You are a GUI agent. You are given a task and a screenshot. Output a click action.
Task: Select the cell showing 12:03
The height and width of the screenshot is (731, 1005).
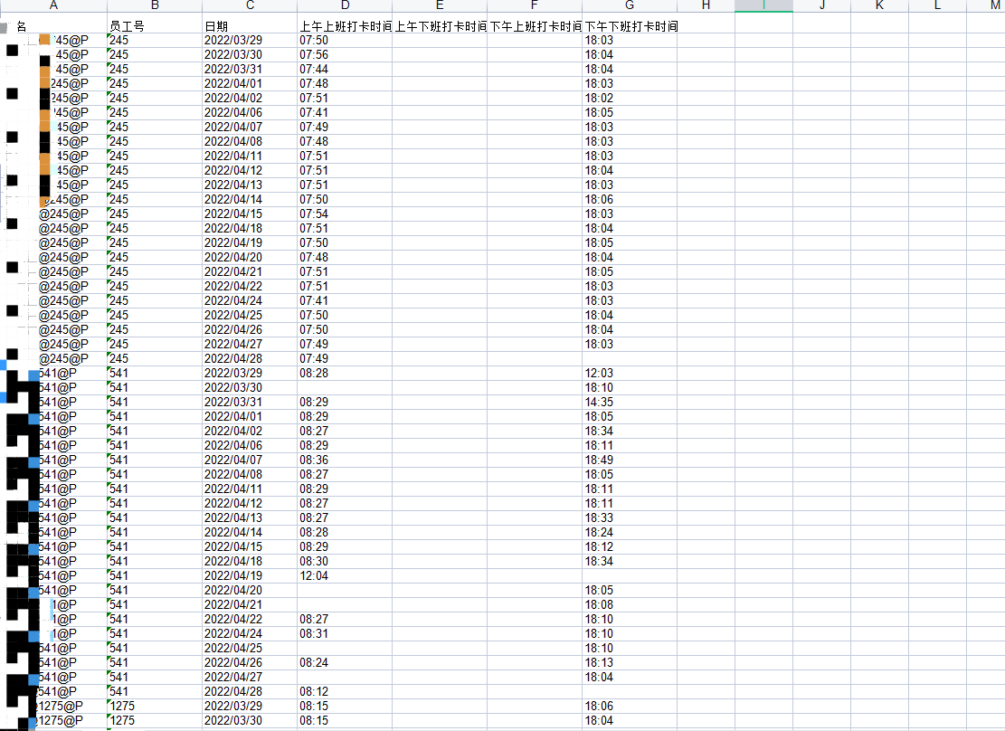tap(630, 374)
